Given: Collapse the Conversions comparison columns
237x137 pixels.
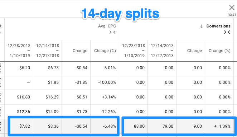Looking at the screenshot, I should click(x=227, y=32).
